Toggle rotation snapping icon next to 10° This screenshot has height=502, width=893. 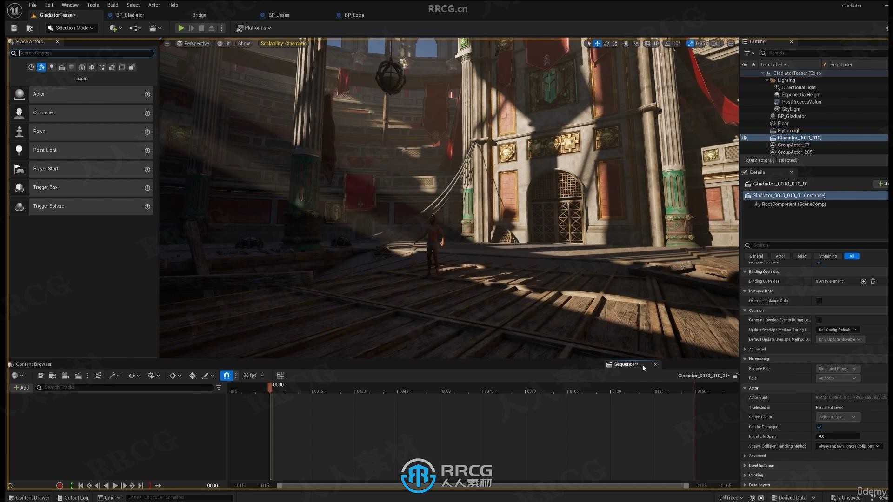click(x=667, y=44)
